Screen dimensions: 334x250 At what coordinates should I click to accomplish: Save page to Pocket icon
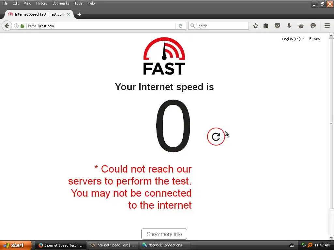pos(277,26)
